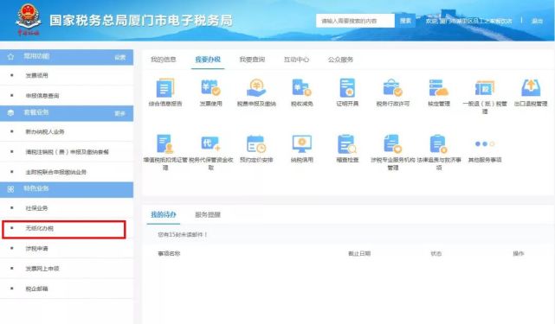Open 税费申报及缴纳 icon

(x=256, y=87)
